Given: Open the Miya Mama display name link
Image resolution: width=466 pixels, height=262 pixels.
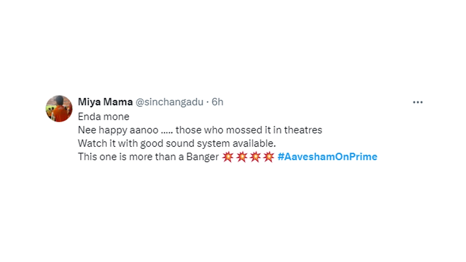Looking at the screenshot, I should coord(105,102).
